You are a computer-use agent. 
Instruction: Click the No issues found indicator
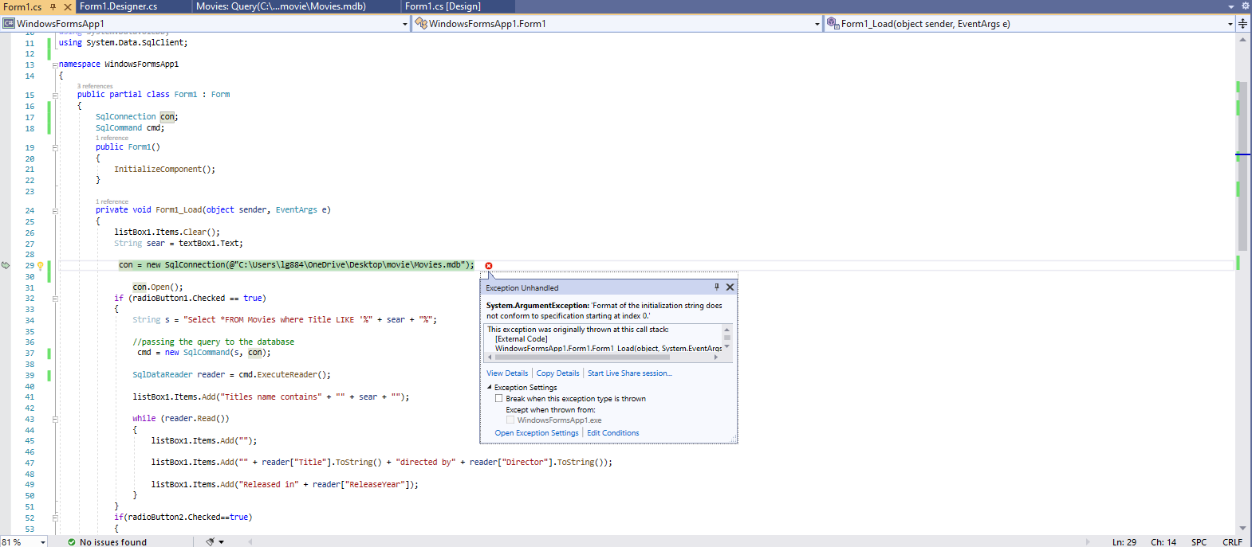[x=108, y=542]
